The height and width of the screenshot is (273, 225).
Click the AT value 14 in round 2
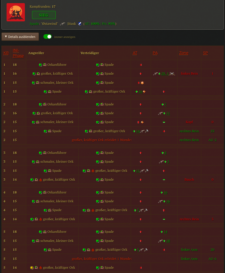coord(138,131)
